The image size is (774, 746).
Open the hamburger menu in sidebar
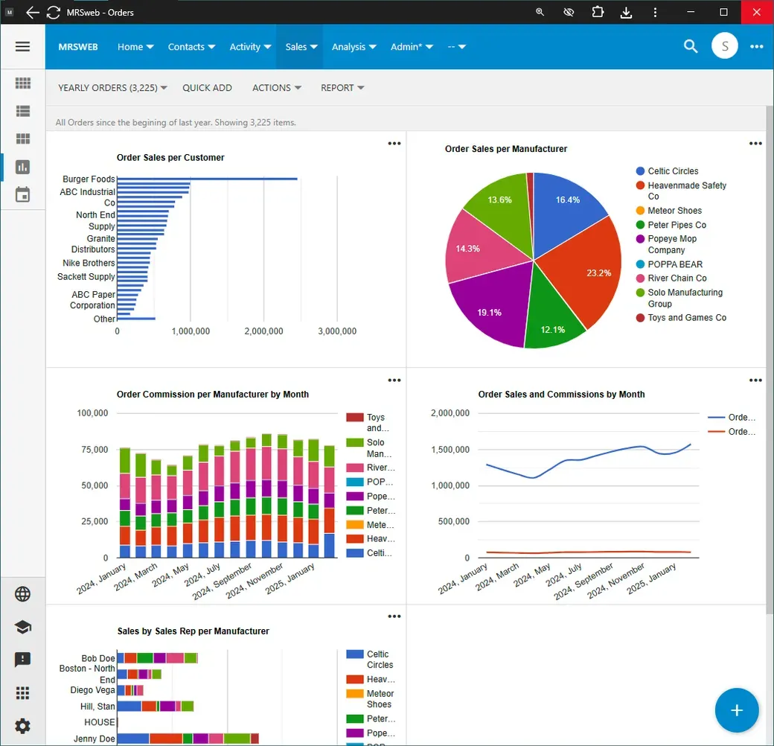tap(23, 46)
